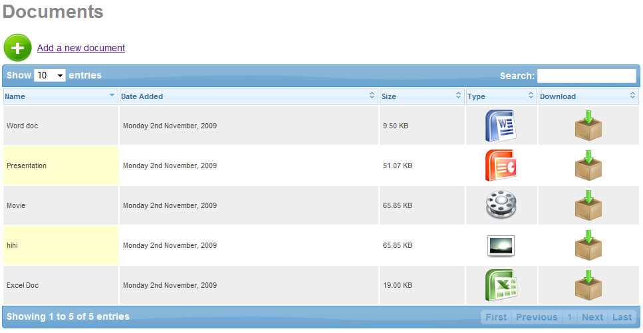Screen dimensions: 643x333
Task: Click the 19.00 KB size value
Action: [x=398, y=285]
